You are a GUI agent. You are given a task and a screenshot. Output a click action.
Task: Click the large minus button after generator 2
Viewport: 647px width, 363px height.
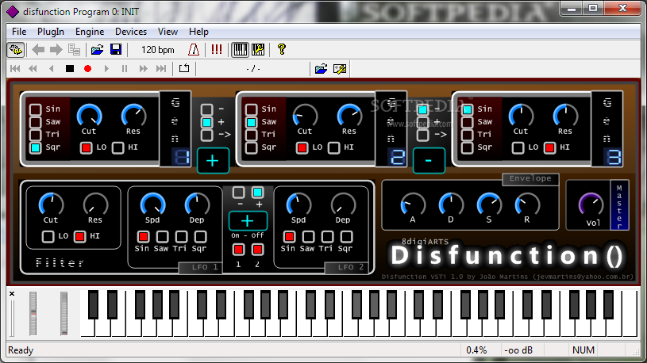429,160
